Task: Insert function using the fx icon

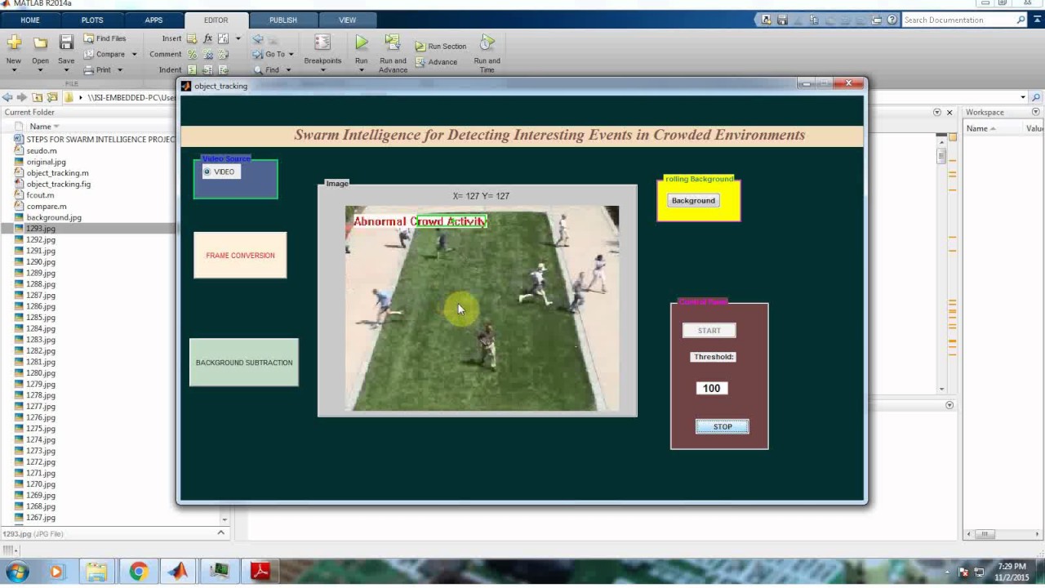Action: (x=207, y=38)
